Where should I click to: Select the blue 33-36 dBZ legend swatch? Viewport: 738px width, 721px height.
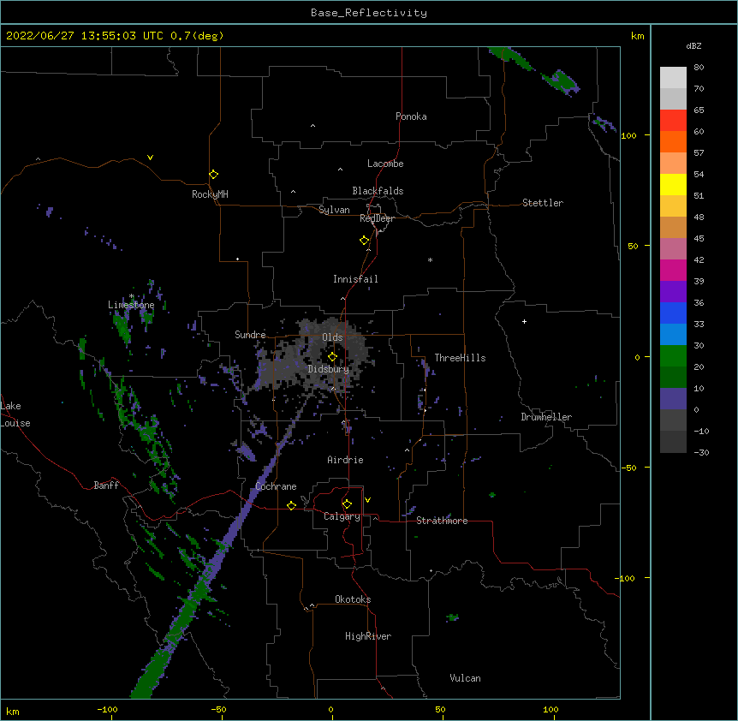(x=673, y=313)
